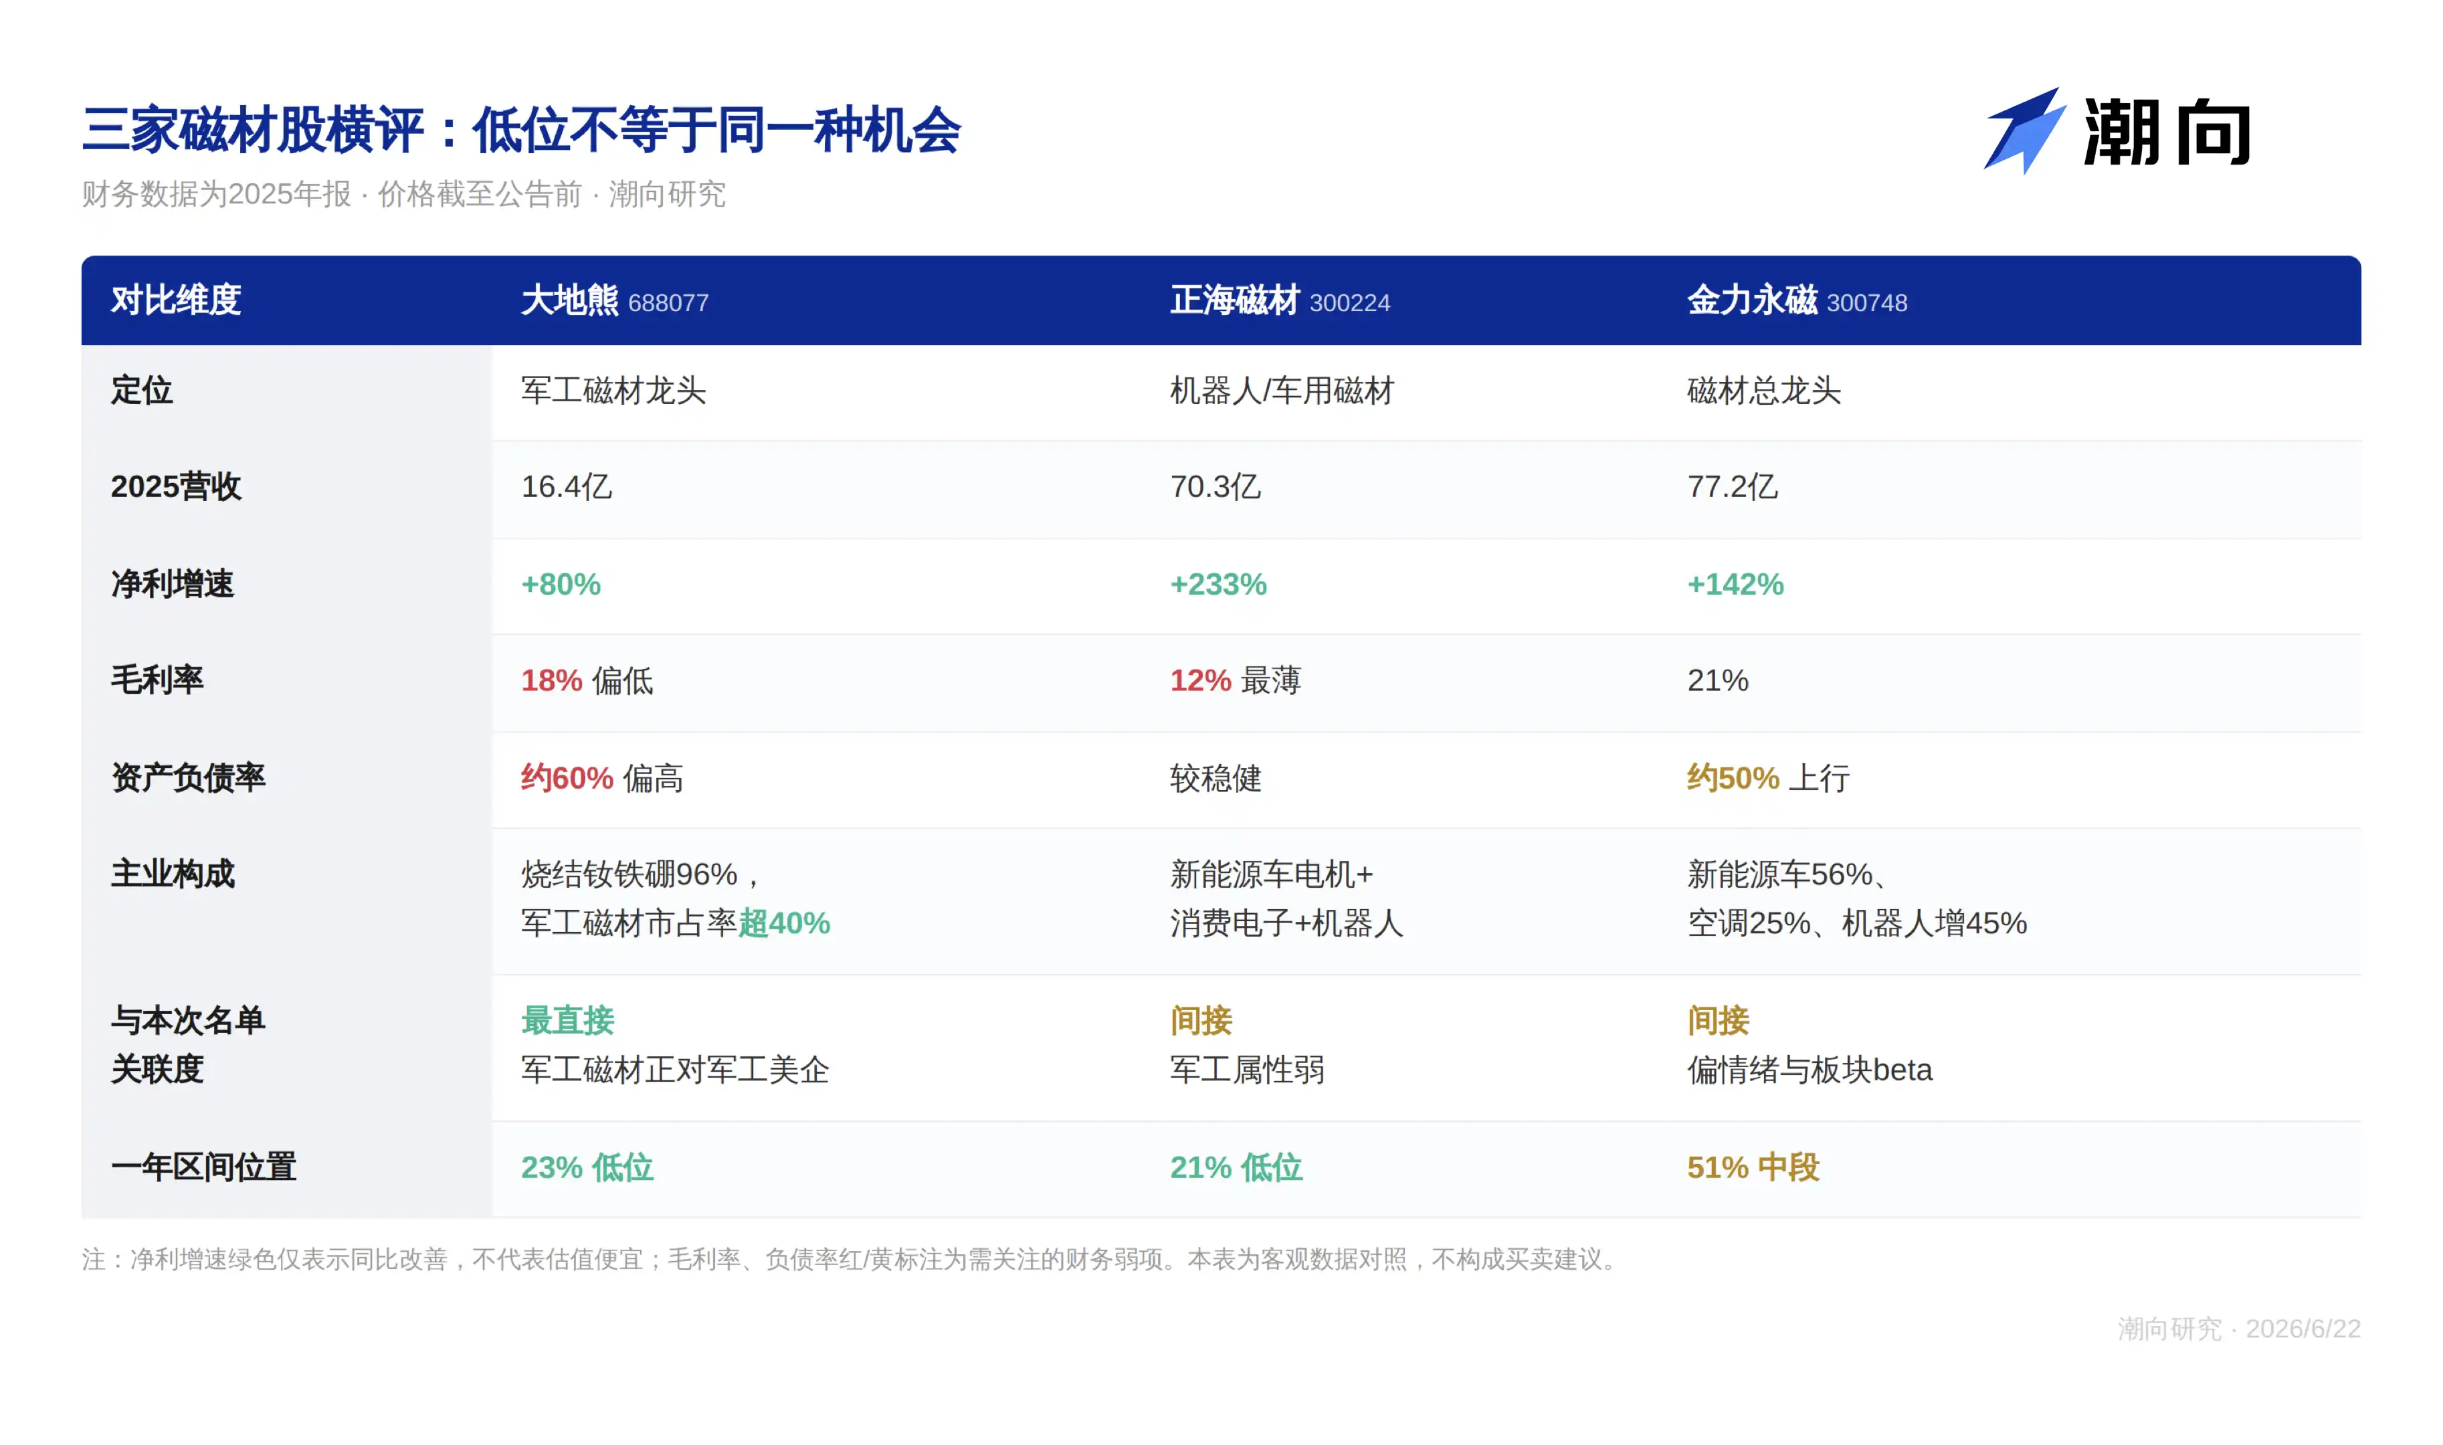The width and height of the screenshot is (2443, 1445).
Task: Click revenue value 16.4亿
Action: 567,487
